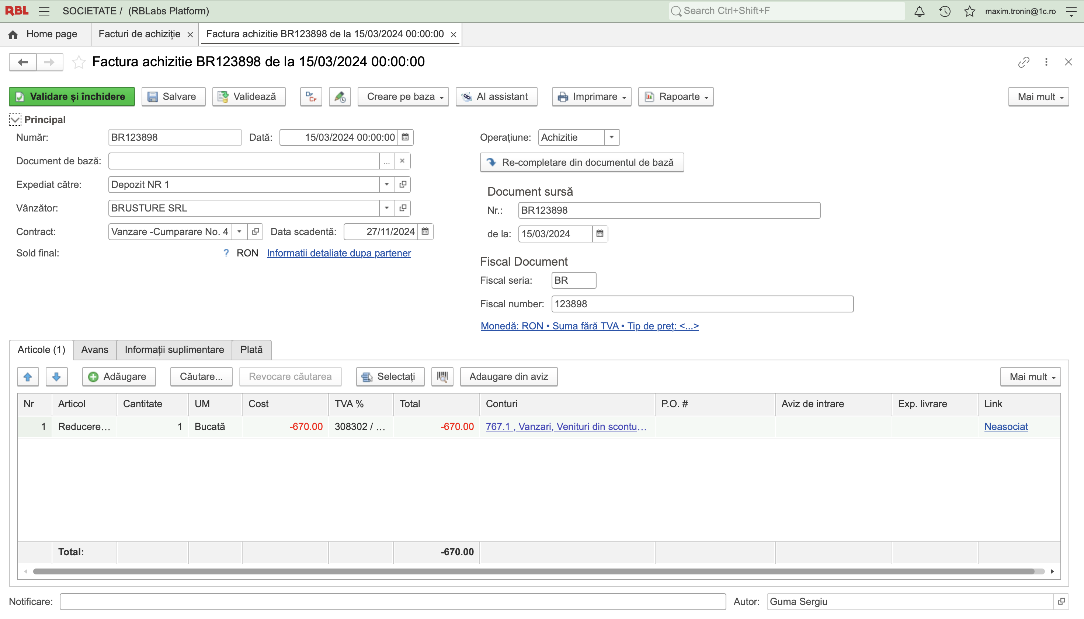Click the Validează button
Screen dimensions: 1084x619
point(249,97)
